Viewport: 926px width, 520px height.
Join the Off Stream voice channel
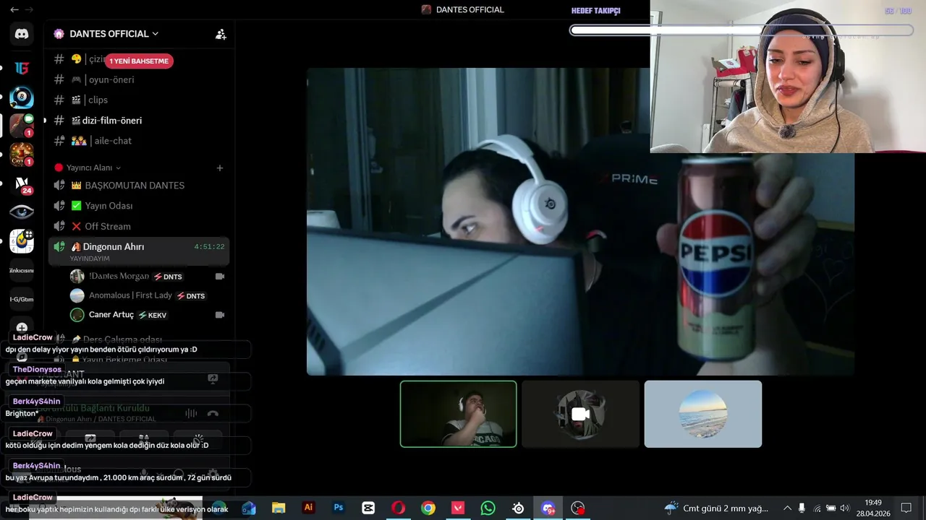(139, 226)
